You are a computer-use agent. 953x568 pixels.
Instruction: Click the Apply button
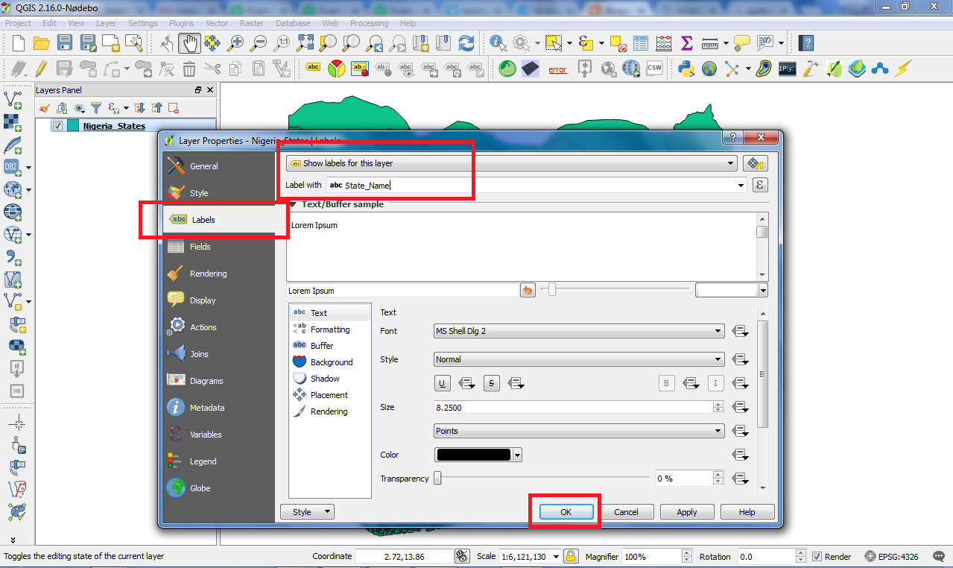tap(687, 512)
